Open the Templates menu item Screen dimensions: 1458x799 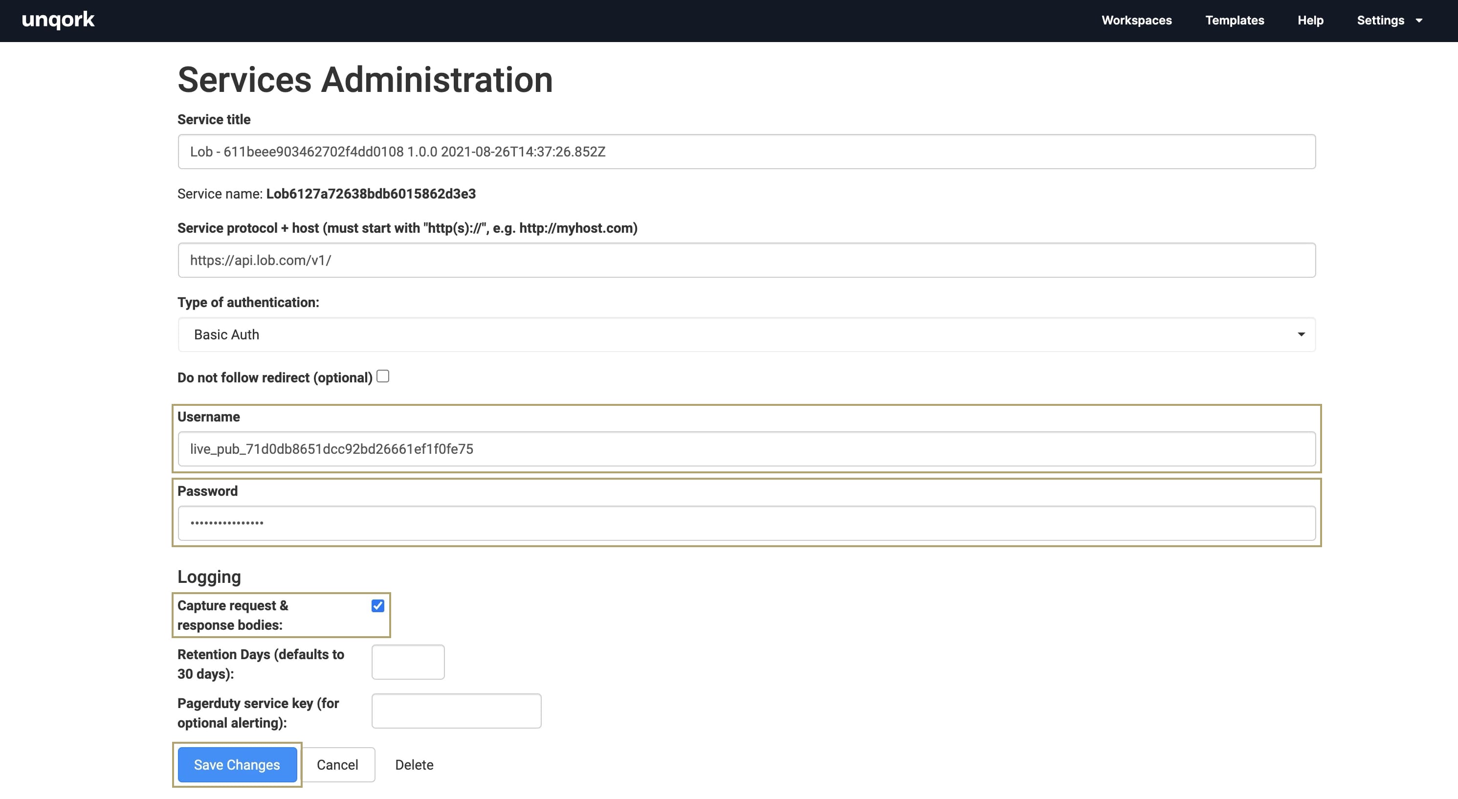[x=1235, y=21]
